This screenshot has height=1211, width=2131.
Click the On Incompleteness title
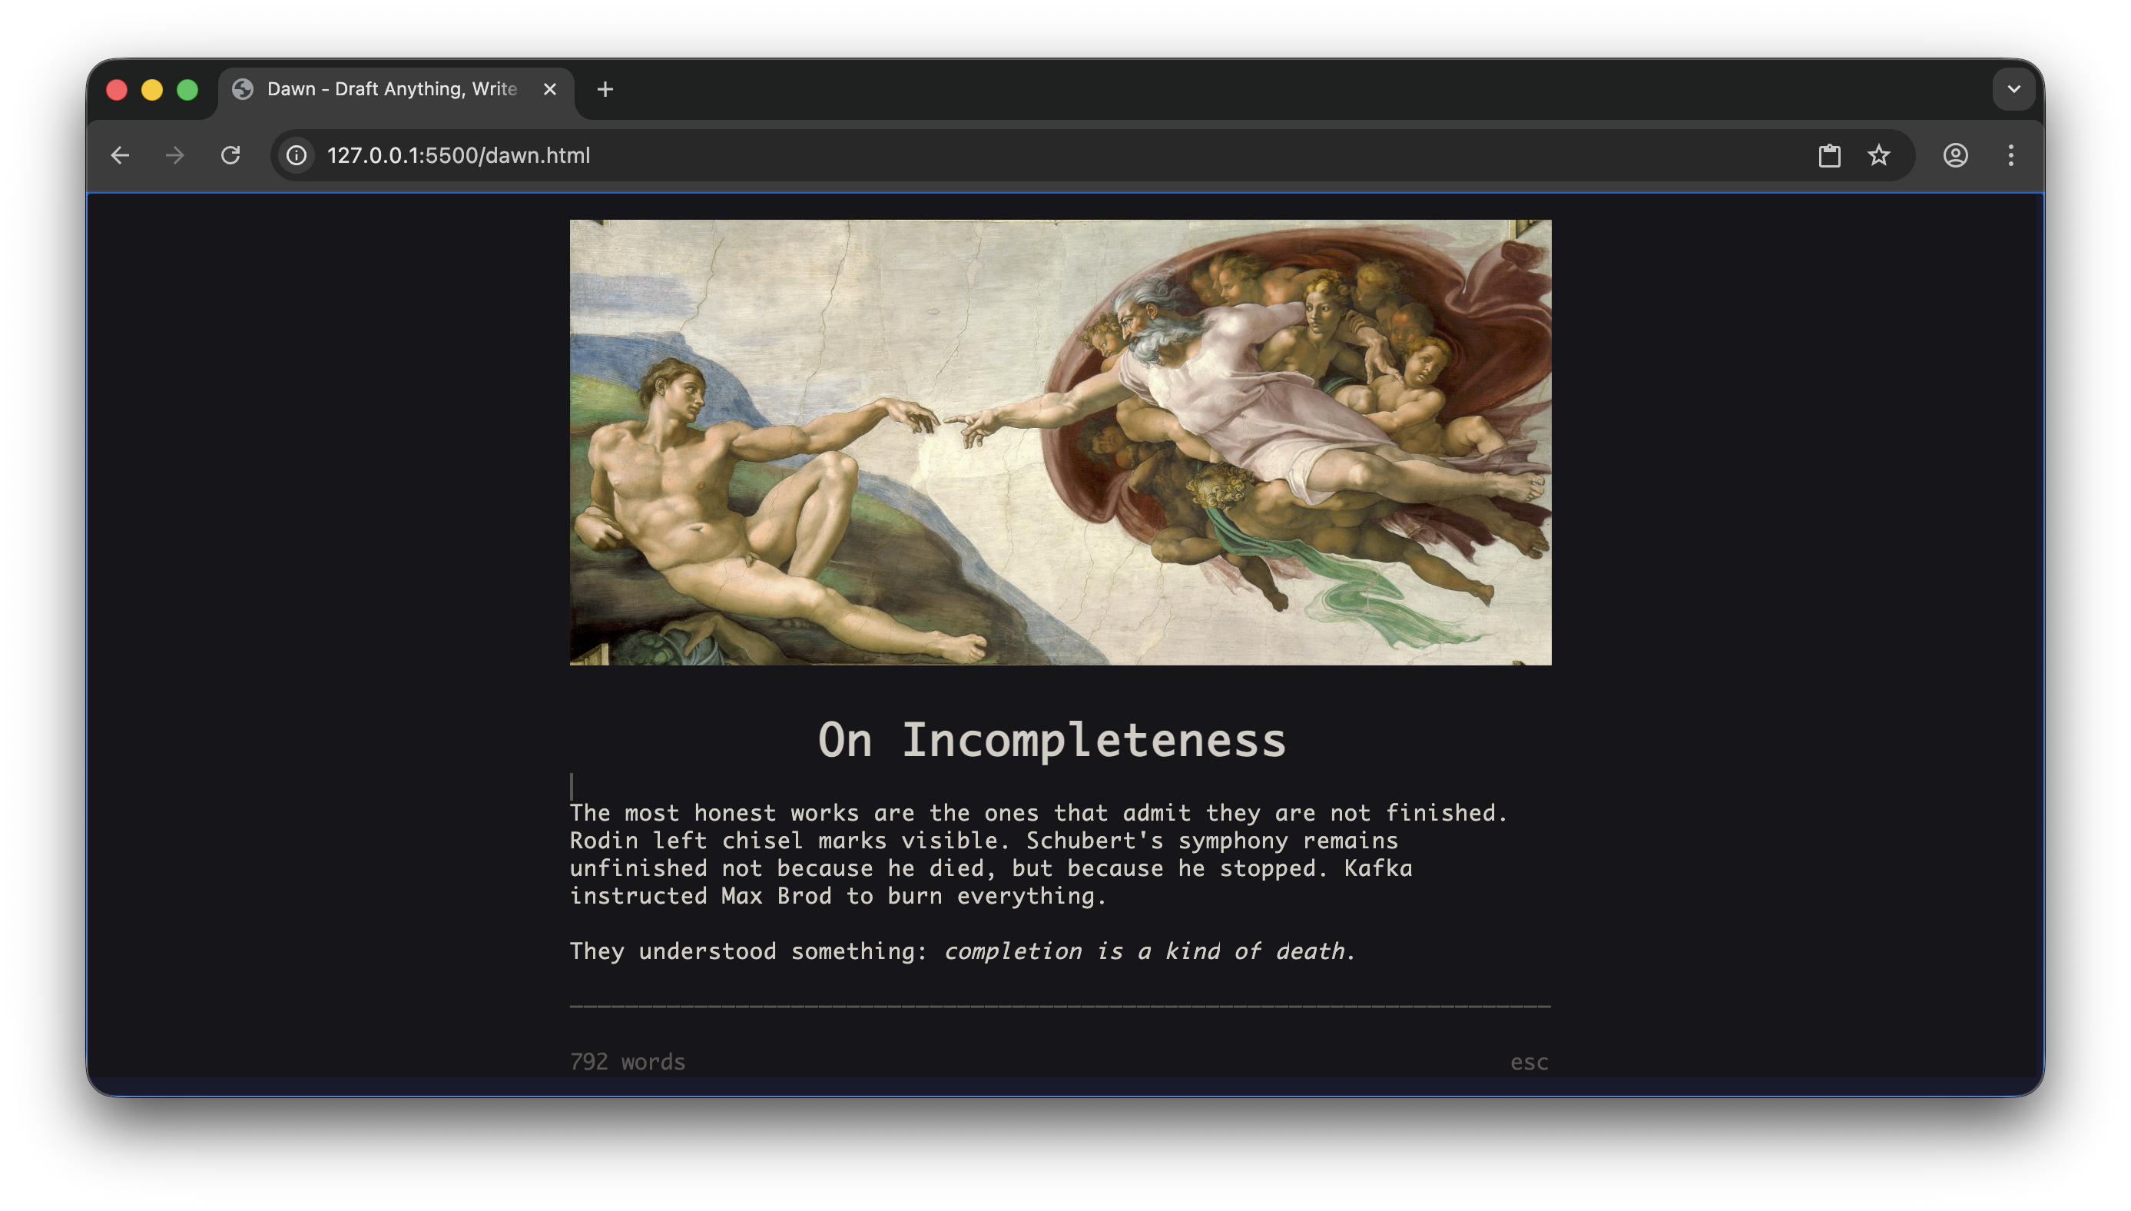click(x=1052, y=739)
